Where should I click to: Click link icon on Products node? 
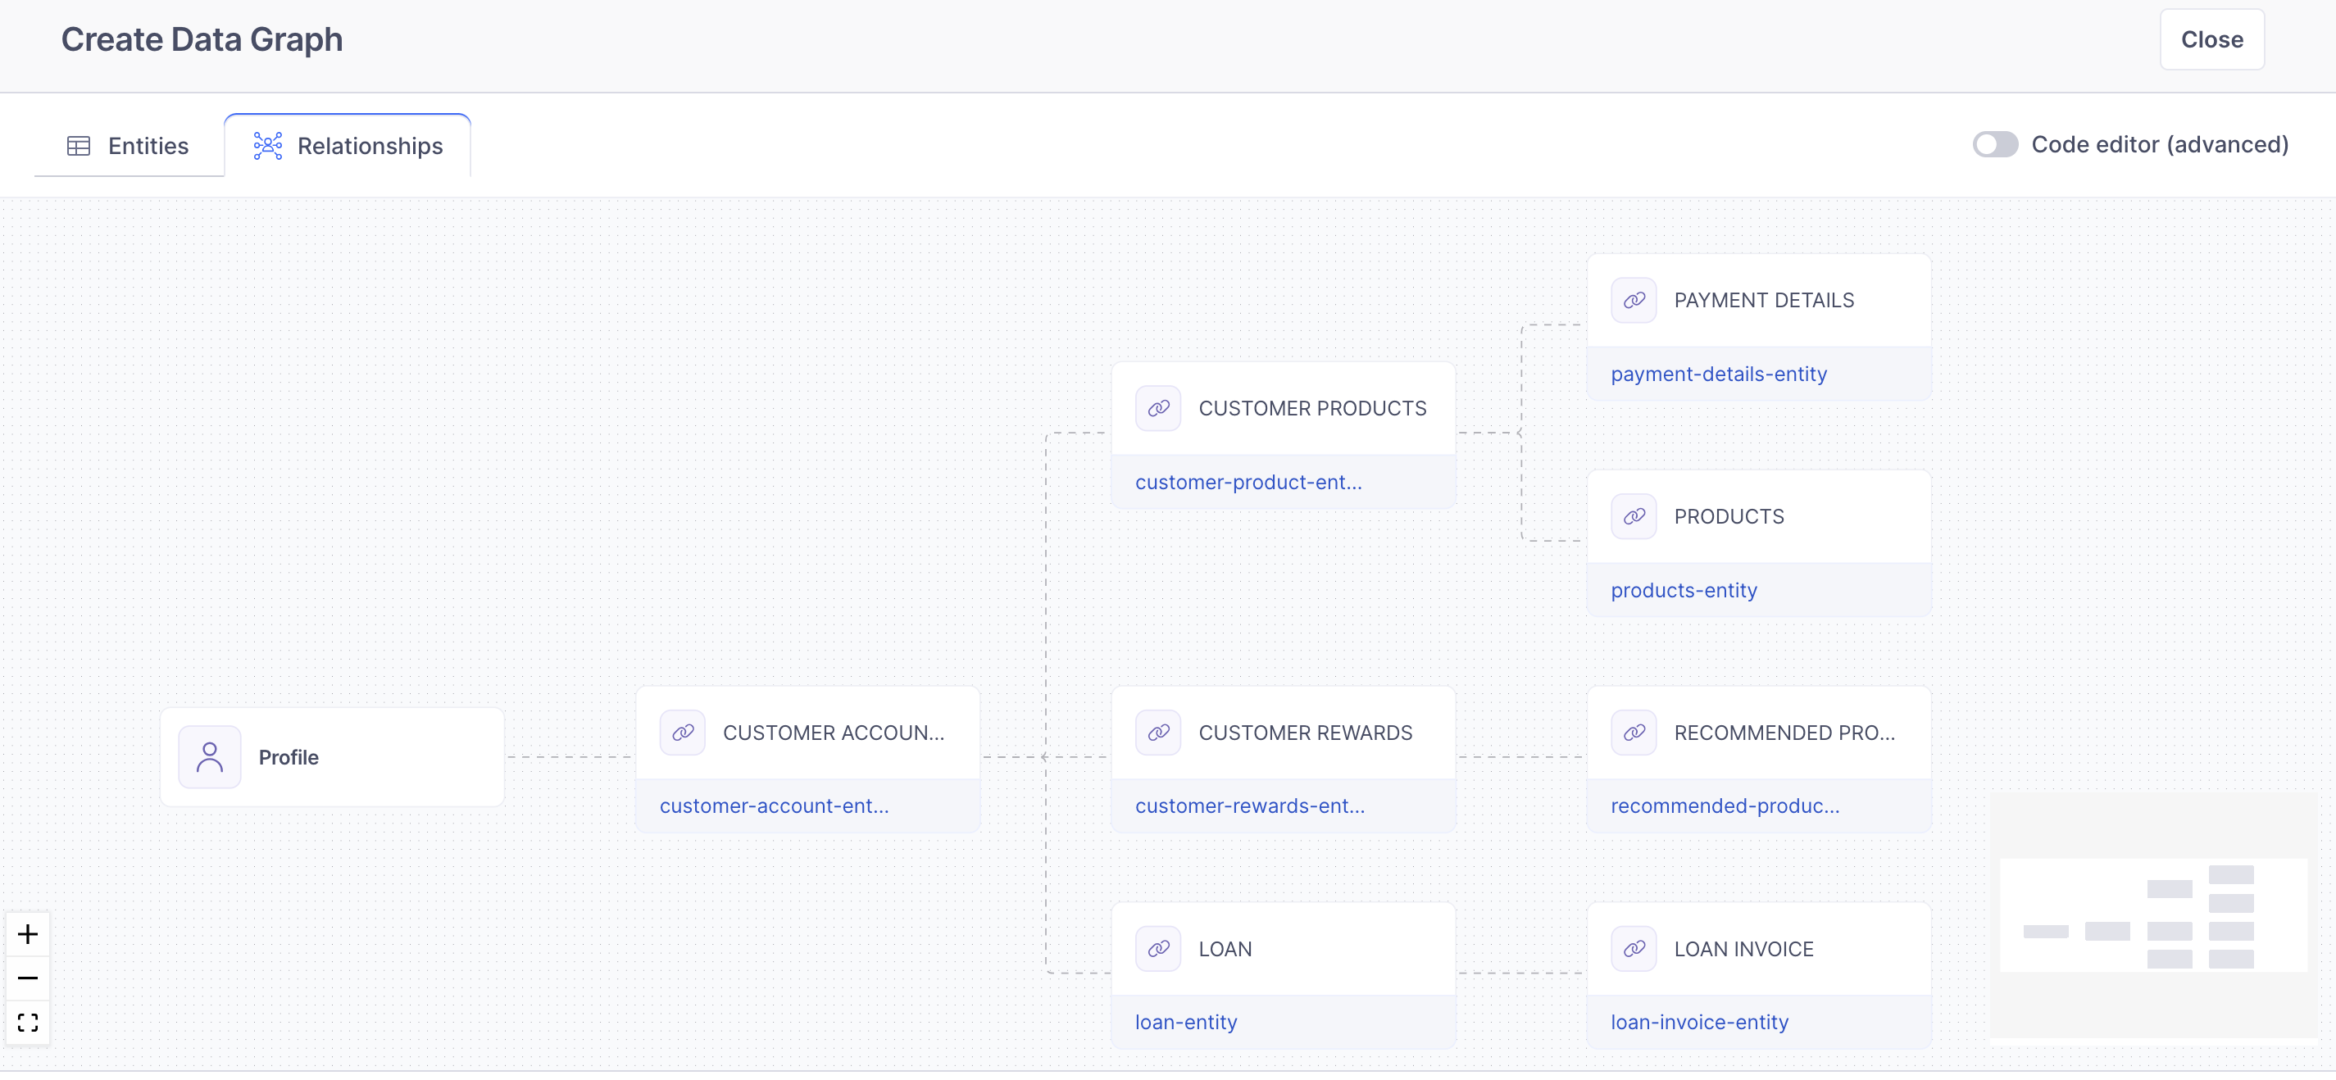[x=1634, y=517]
